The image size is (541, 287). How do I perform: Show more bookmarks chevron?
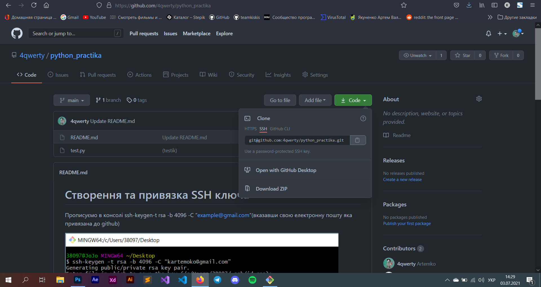(490, 17)
